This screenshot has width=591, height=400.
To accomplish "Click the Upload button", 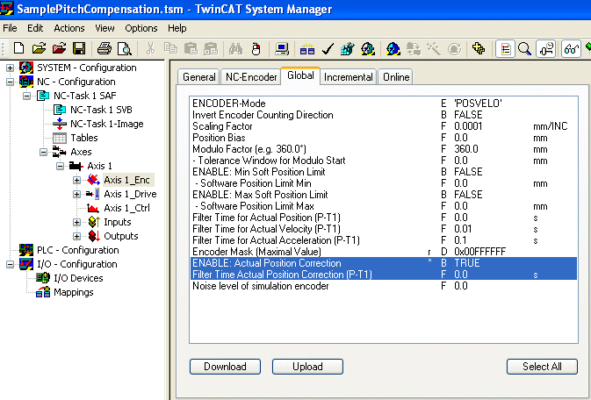I will coord(307,367).
